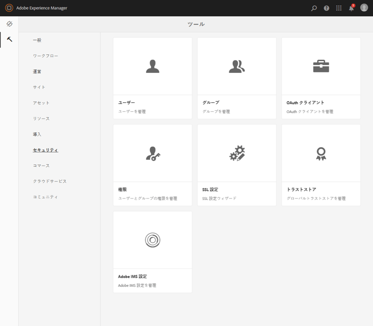Open the クラウドサービス category

(50, 181)
